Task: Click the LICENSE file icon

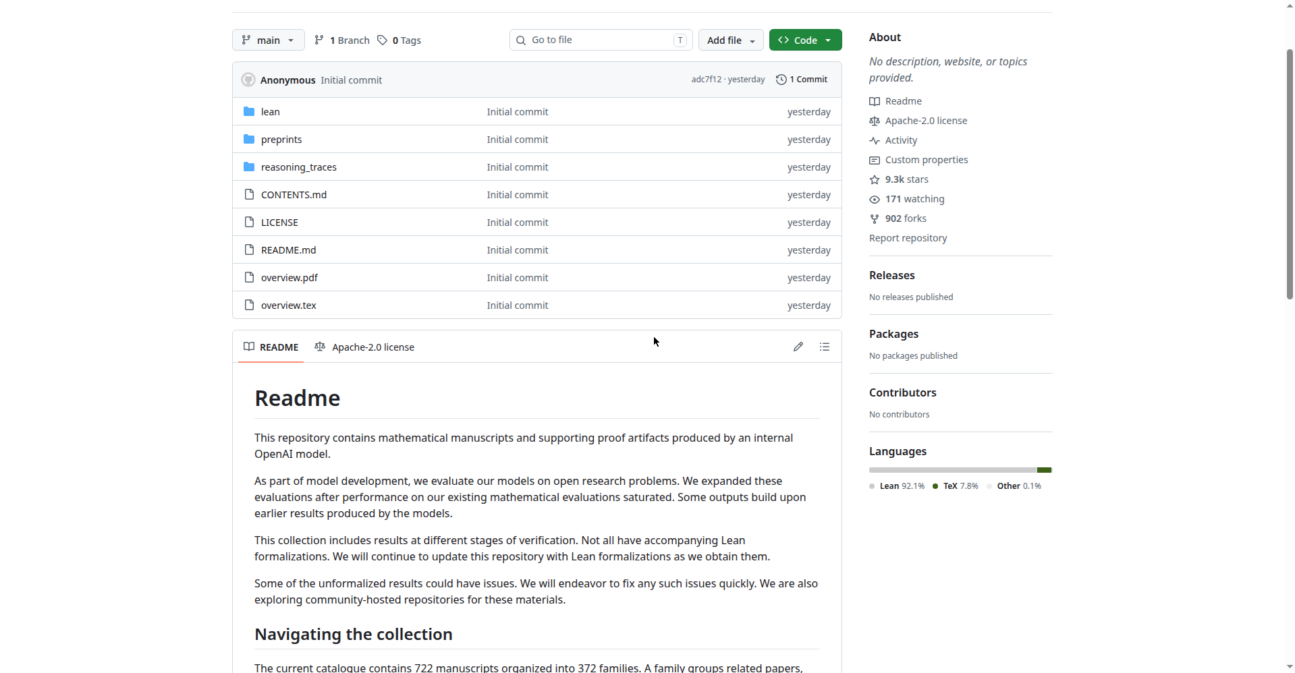Action: tap(249, 222)
